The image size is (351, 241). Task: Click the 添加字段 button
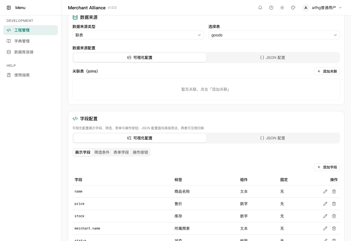pyautogui.click(x=327, y=167)
